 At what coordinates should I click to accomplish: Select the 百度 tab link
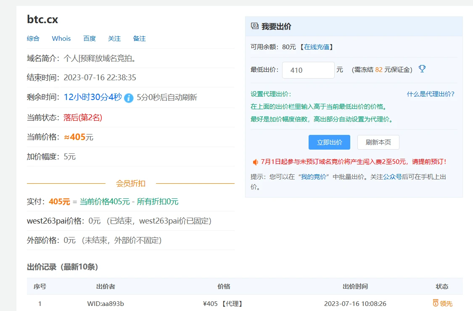click(90, 38)
